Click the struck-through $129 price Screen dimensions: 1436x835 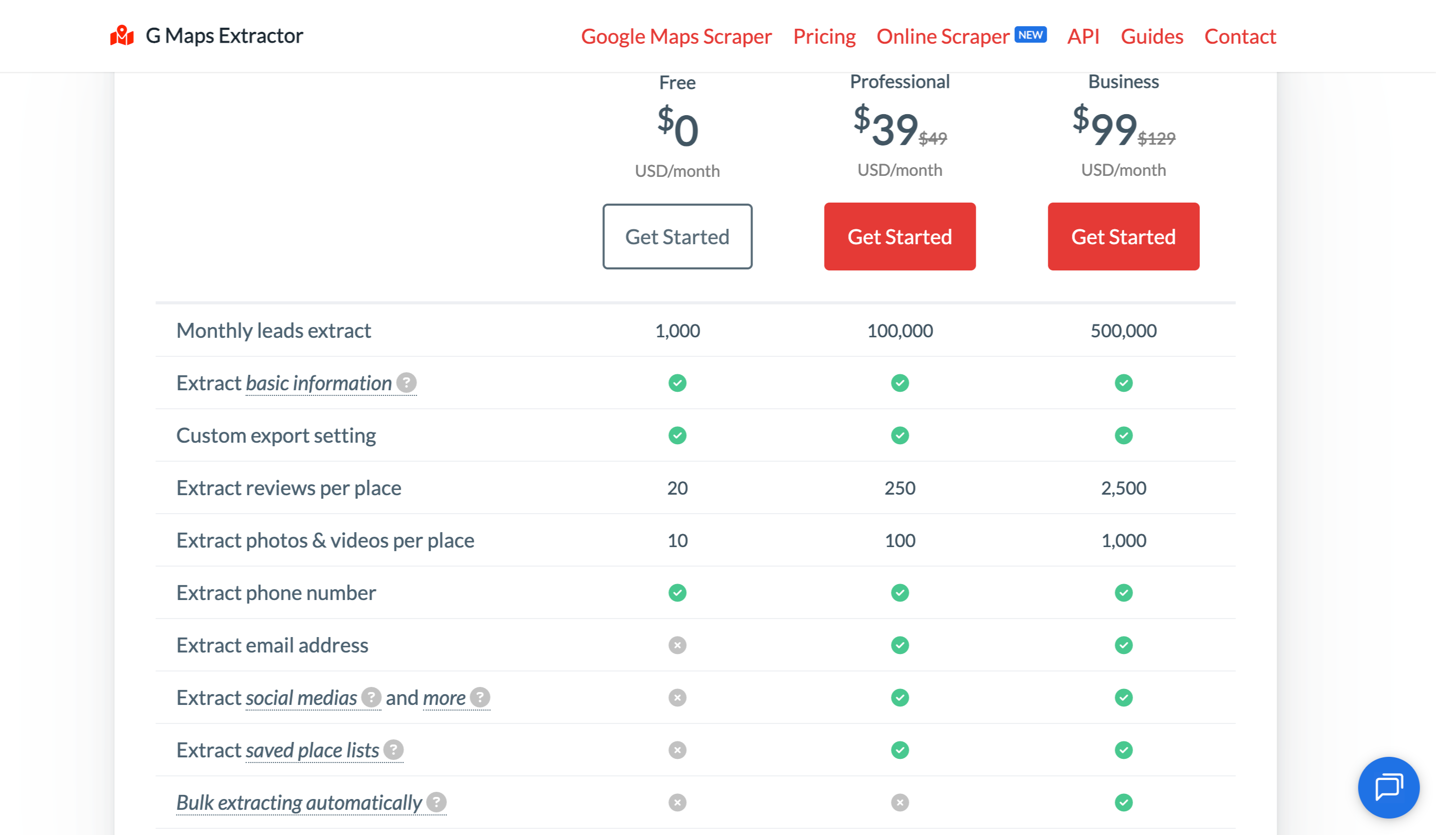(1156, 138)
